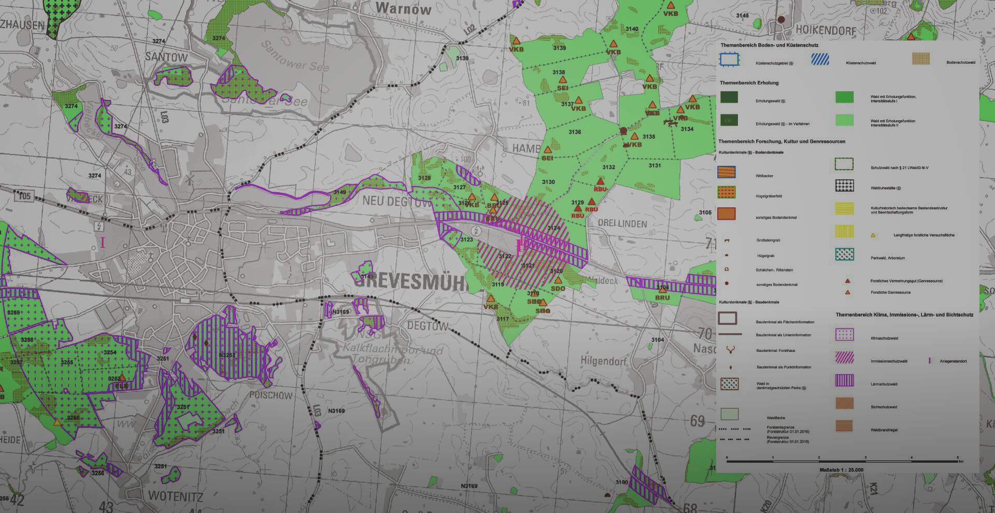Select the Baudenkmal als Linieninformation line symbol
This screenshot has height=513, width=995.
click(730, 334)
